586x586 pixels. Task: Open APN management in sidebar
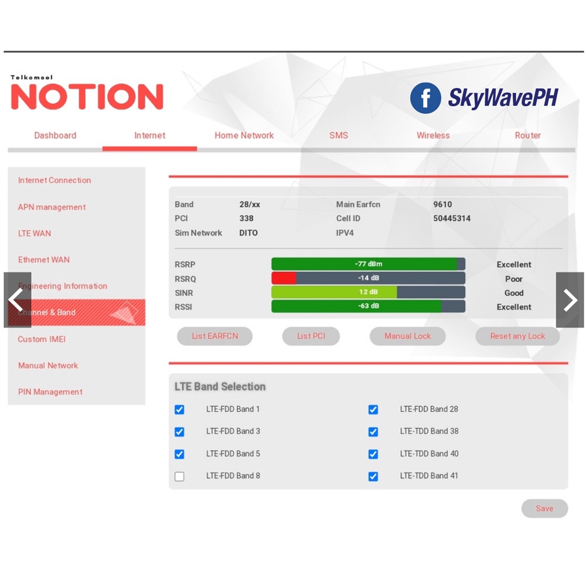click(52, 207)
